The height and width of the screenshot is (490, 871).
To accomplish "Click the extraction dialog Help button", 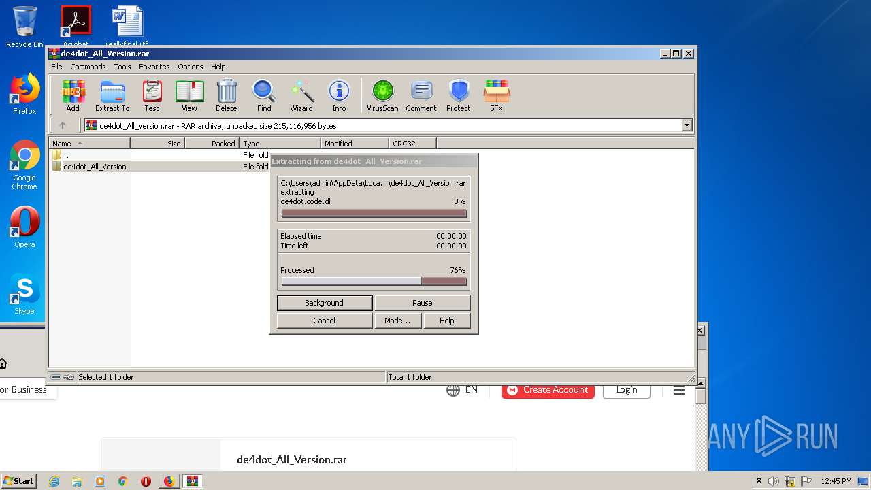I will pyautogui.click(x=447, y=321).
